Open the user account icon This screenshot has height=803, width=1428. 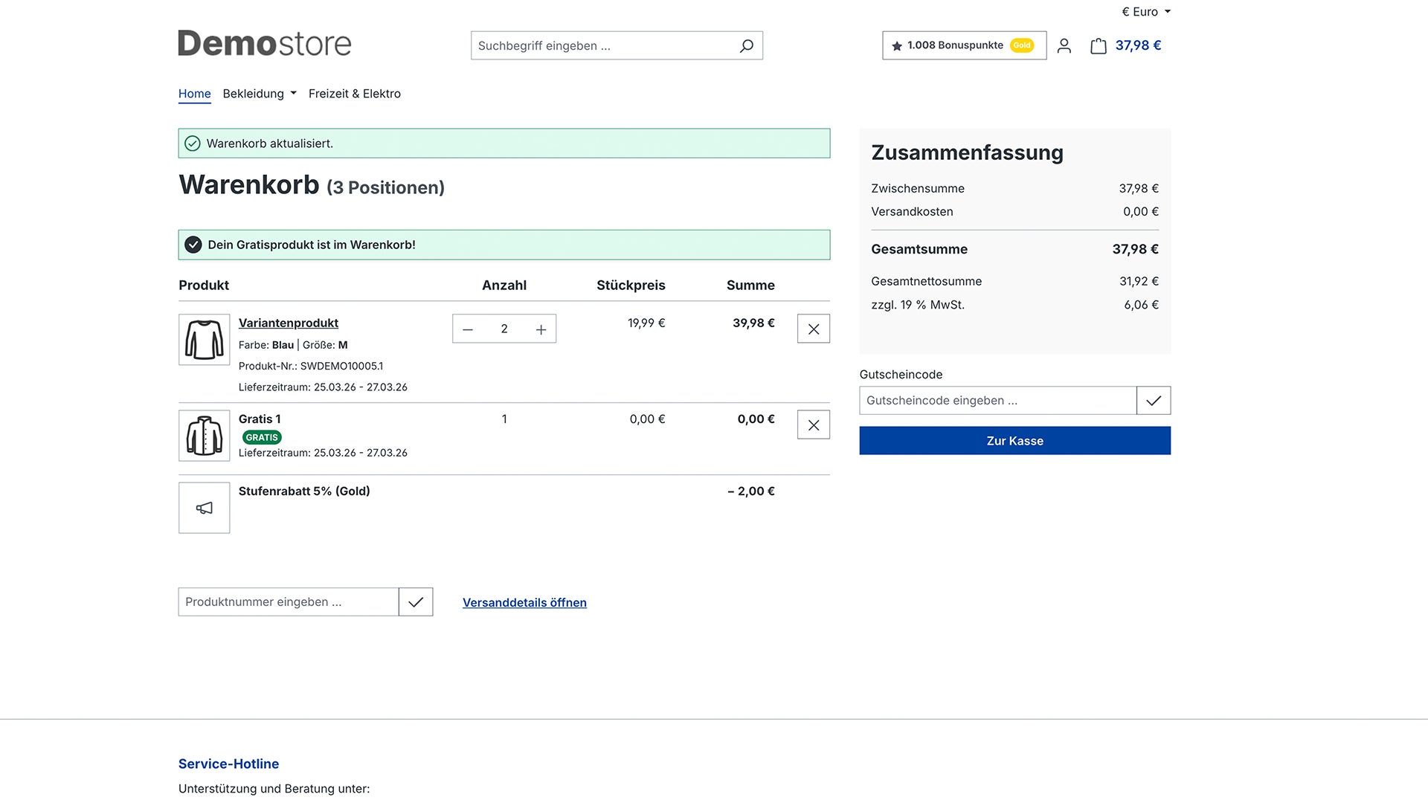click(x=1064, y=45)
